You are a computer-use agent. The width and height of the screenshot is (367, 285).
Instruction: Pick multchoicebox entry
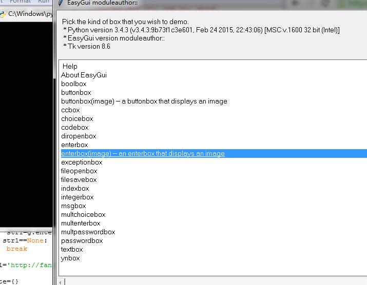click(83, 215)
